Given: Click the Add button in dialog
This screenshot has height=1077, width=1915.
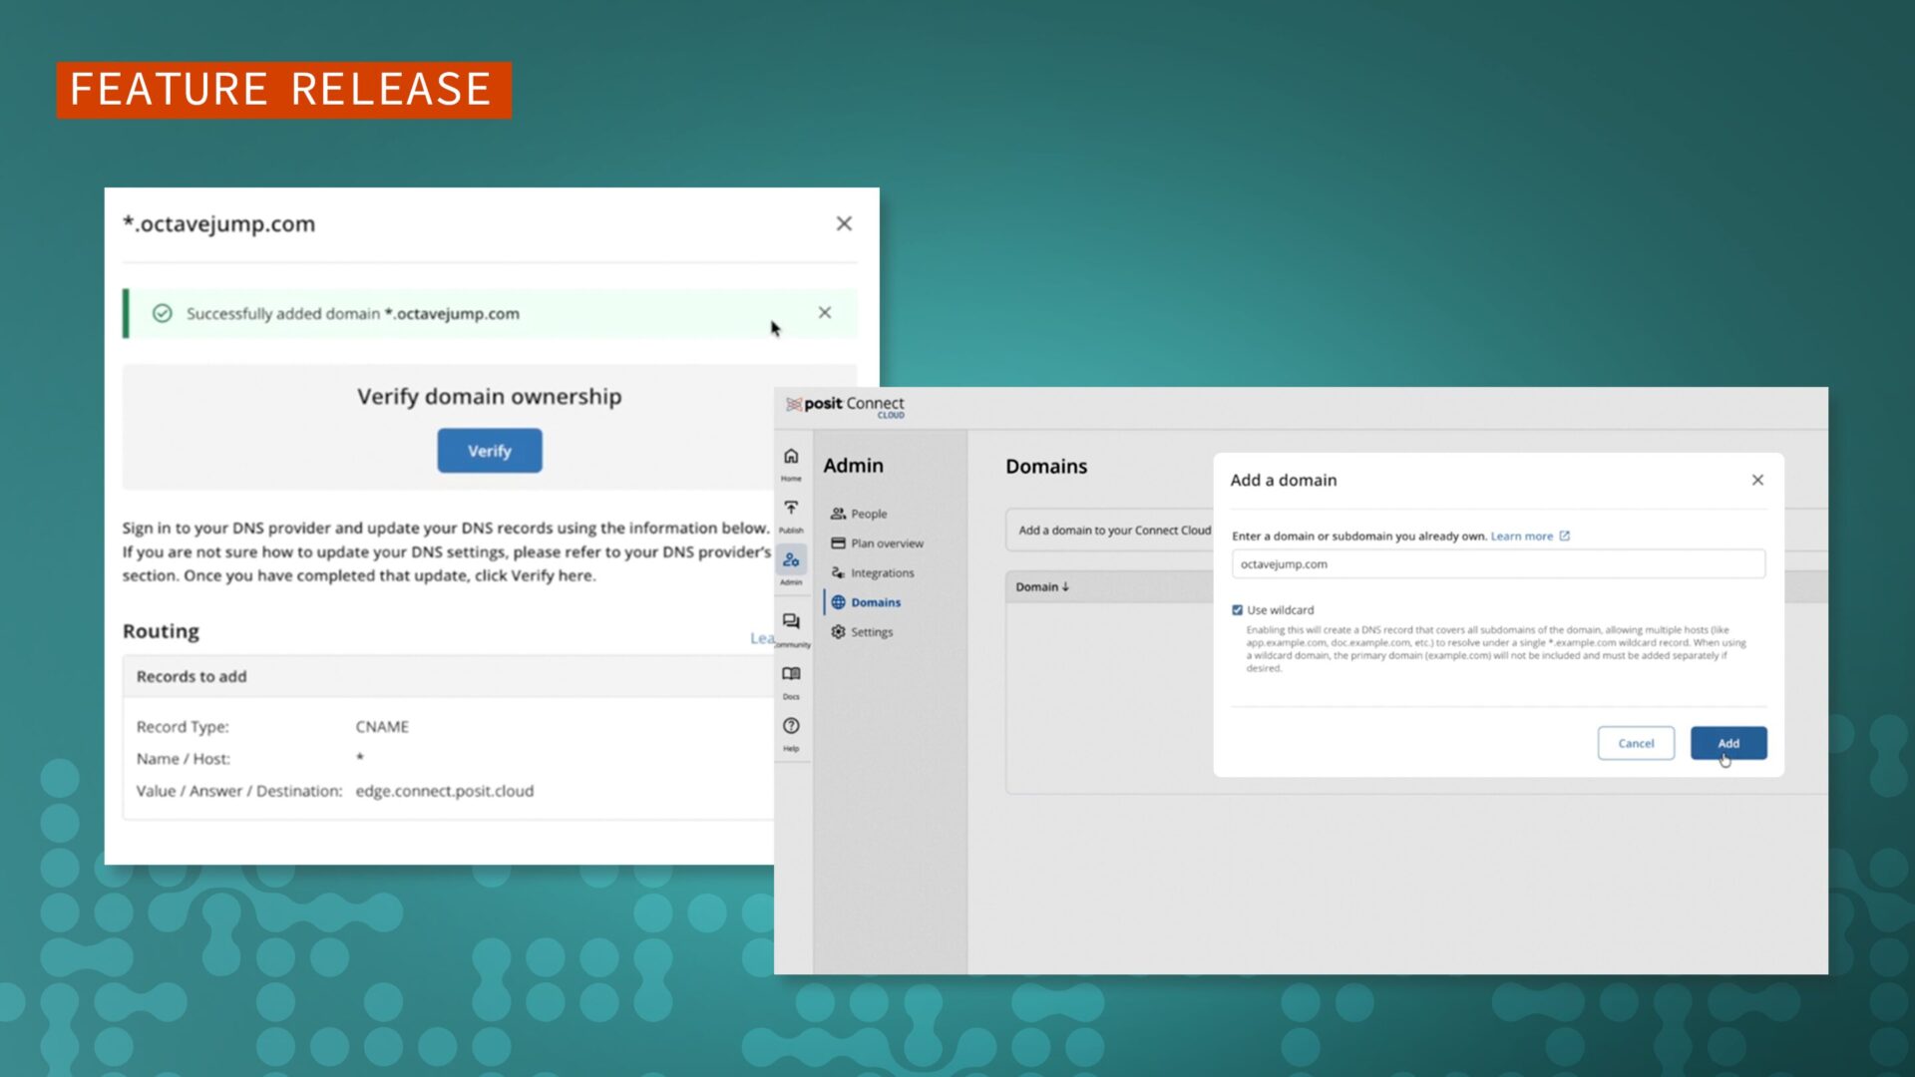Looking at the screenshot, I should (1727, 744).
